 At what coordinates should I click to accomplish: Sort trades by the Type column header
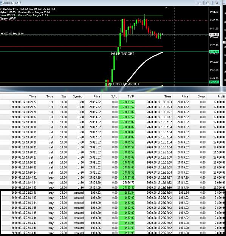[50, 97]
